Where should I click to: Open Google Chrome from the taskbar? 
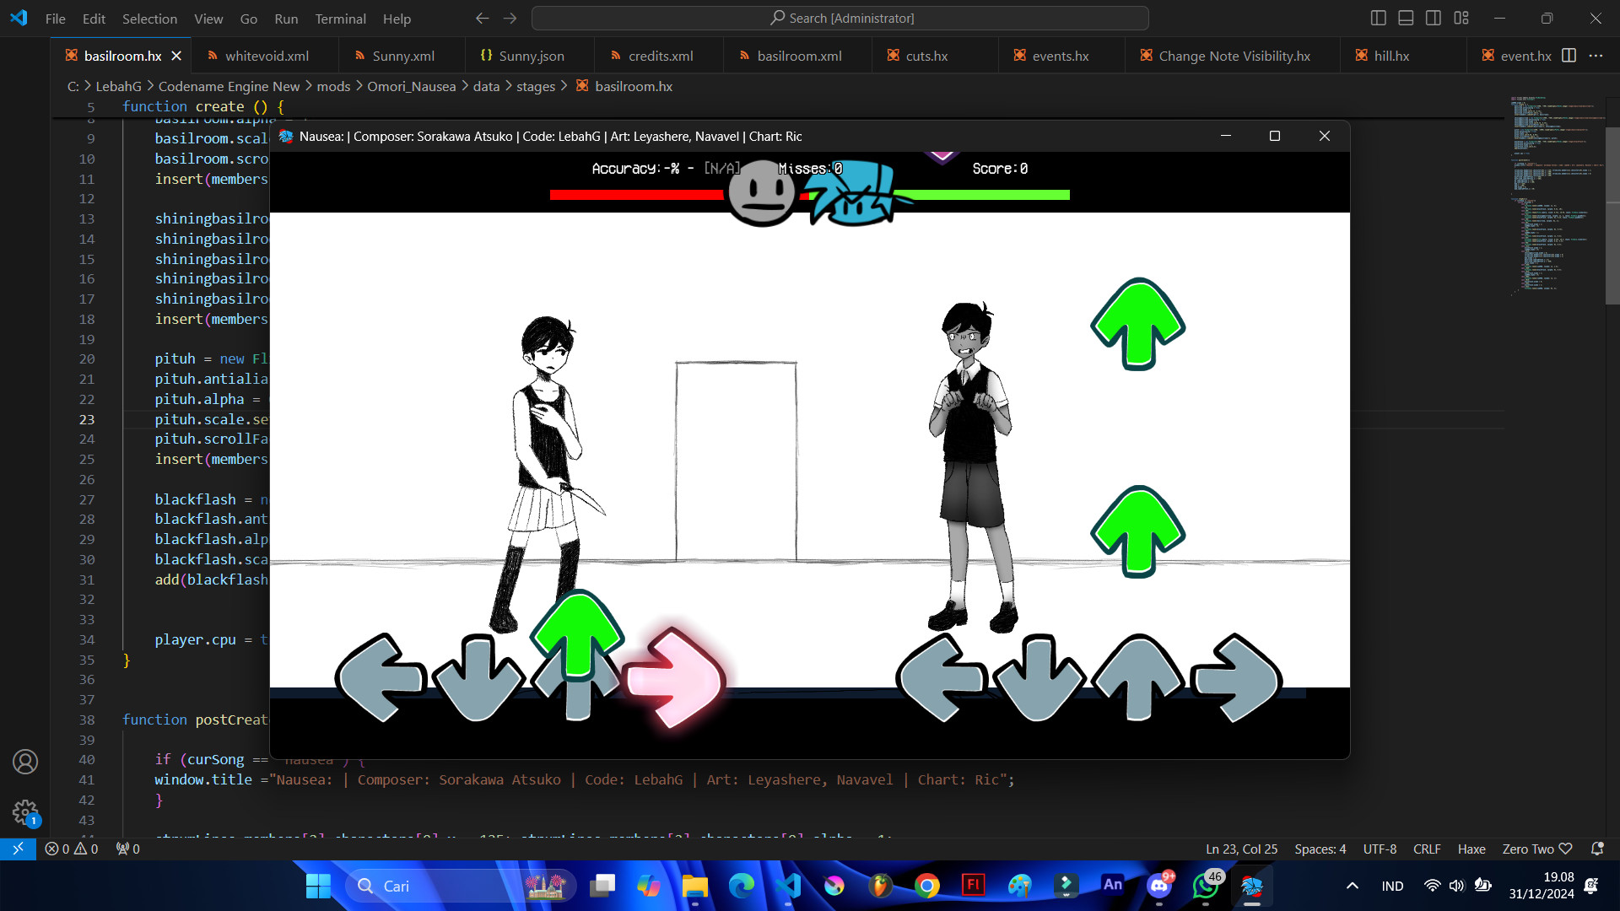(926, 886)
